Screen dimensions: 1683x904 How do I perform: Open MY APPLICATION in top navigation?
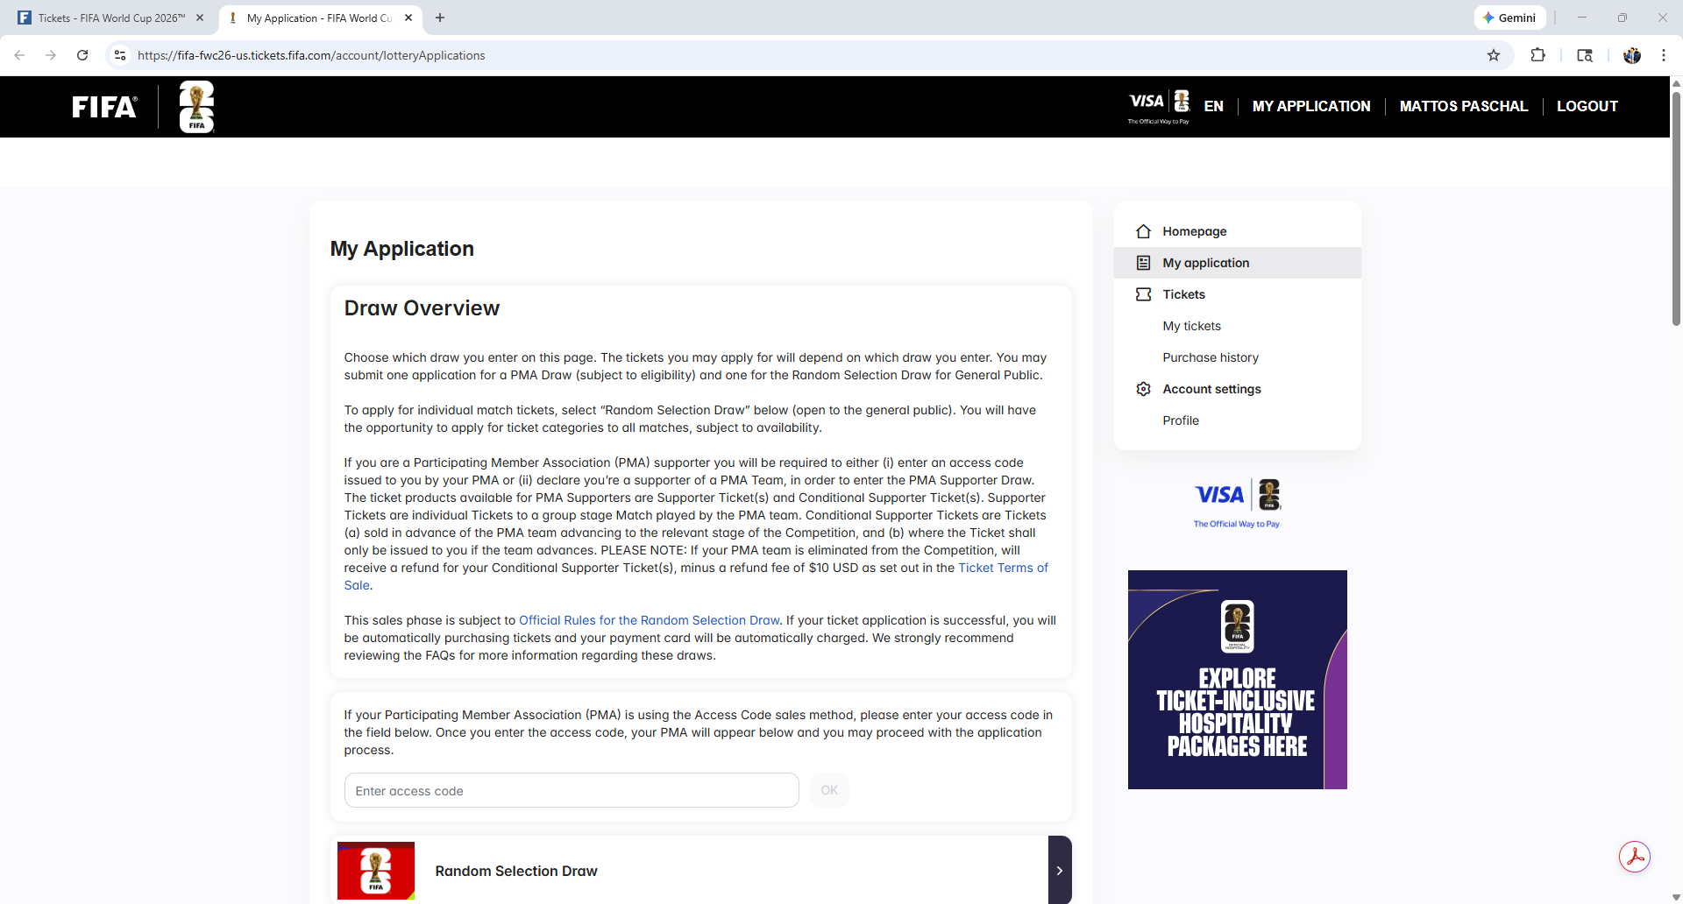(x=1311, y=106)
